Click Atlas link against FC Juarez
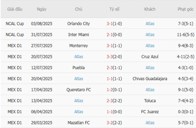 [x=78, y=112]
